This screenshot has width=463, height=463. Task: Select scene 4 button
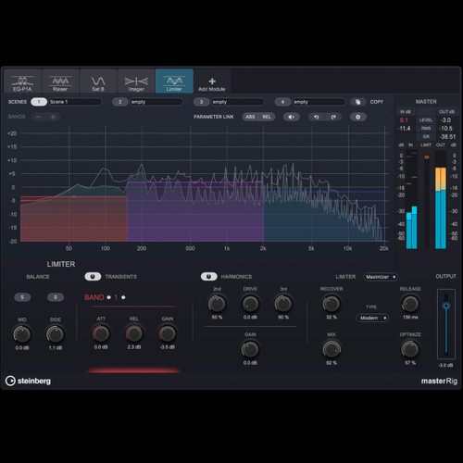[282, 102]
